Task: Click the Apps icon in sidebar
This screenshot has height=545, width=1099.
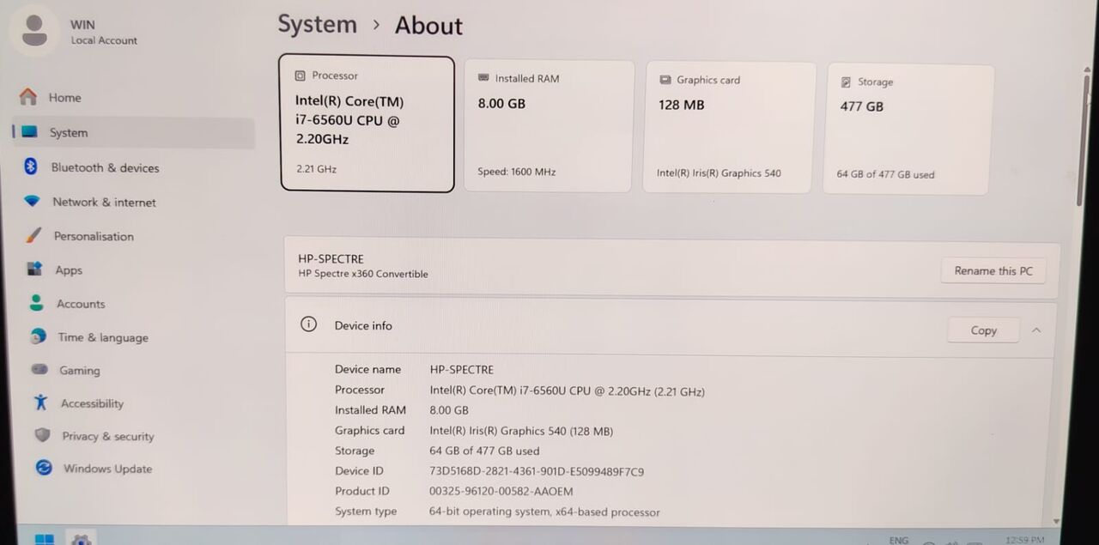Action: [x=34, y=269]
